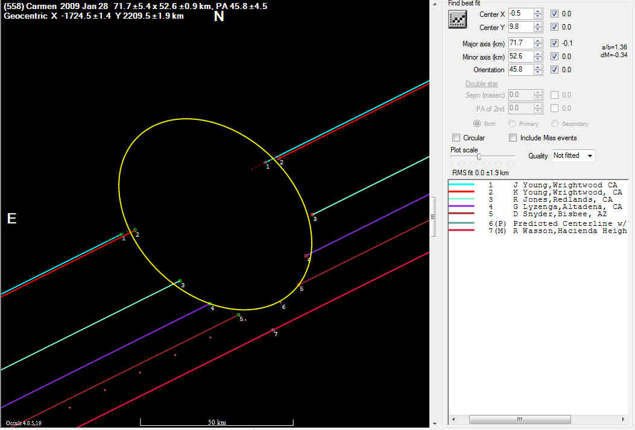Screen dimensions: 635x430
Task: Toggle the Major axis fit checkbox
Action: 554,43
